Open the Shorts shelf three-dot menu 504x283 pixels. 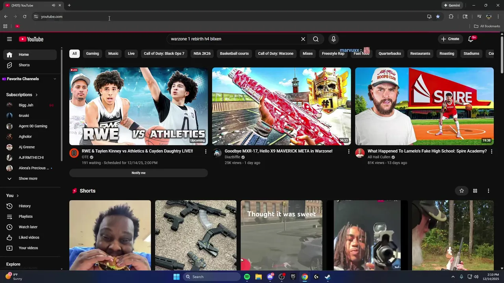[x=489, y=191]
